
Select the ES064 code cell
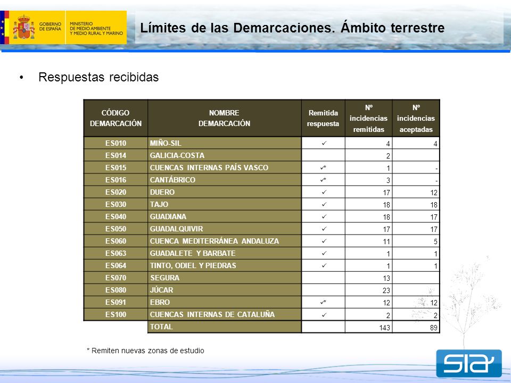pyautogui.click(x=116, y=265)
